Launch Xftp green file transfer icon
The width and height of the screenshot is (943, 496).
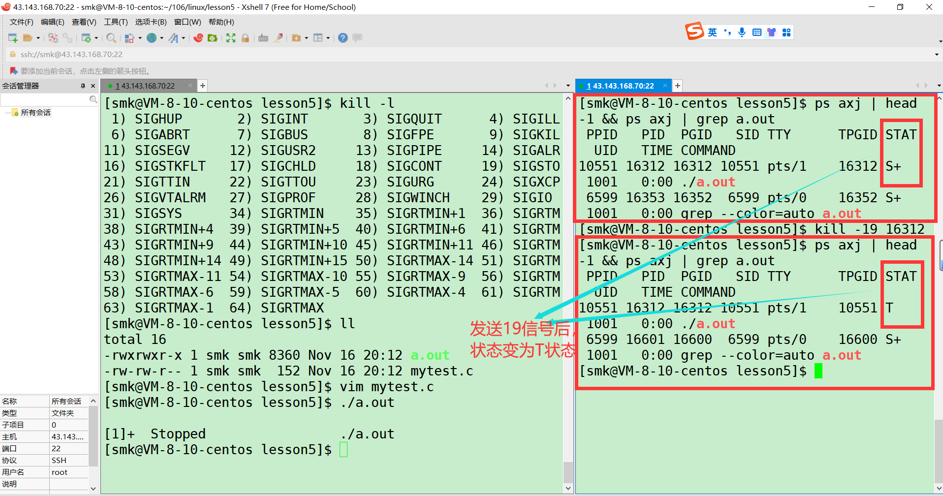[213, 38]
